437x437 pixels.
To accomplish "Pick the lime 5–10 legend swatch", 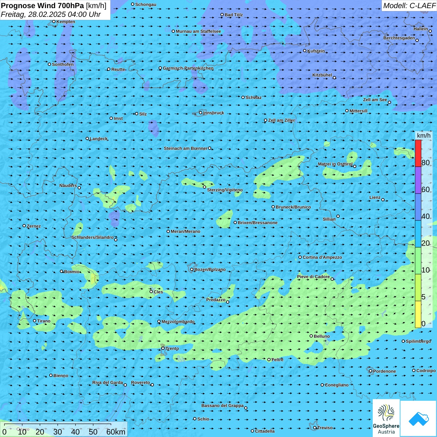I will (418, 288).
